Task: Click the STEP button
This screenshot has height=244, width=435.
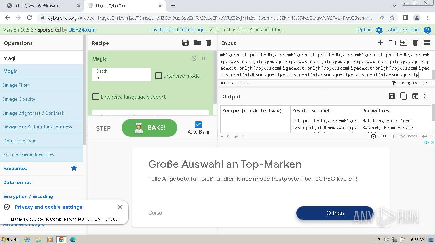Action: pyautogui.click(x=103, y=128)
